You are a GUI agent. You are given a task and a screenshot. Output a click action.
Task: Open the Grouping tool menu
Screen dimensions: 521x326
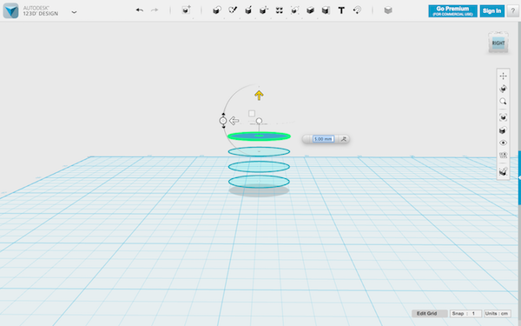pyautogui.click(x=294, y=10)
